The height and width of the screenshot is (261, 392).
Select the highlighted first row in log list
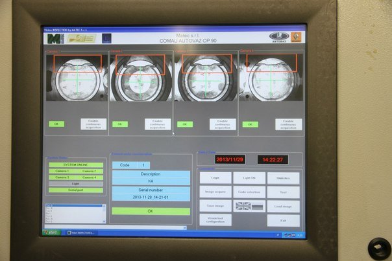74,205
